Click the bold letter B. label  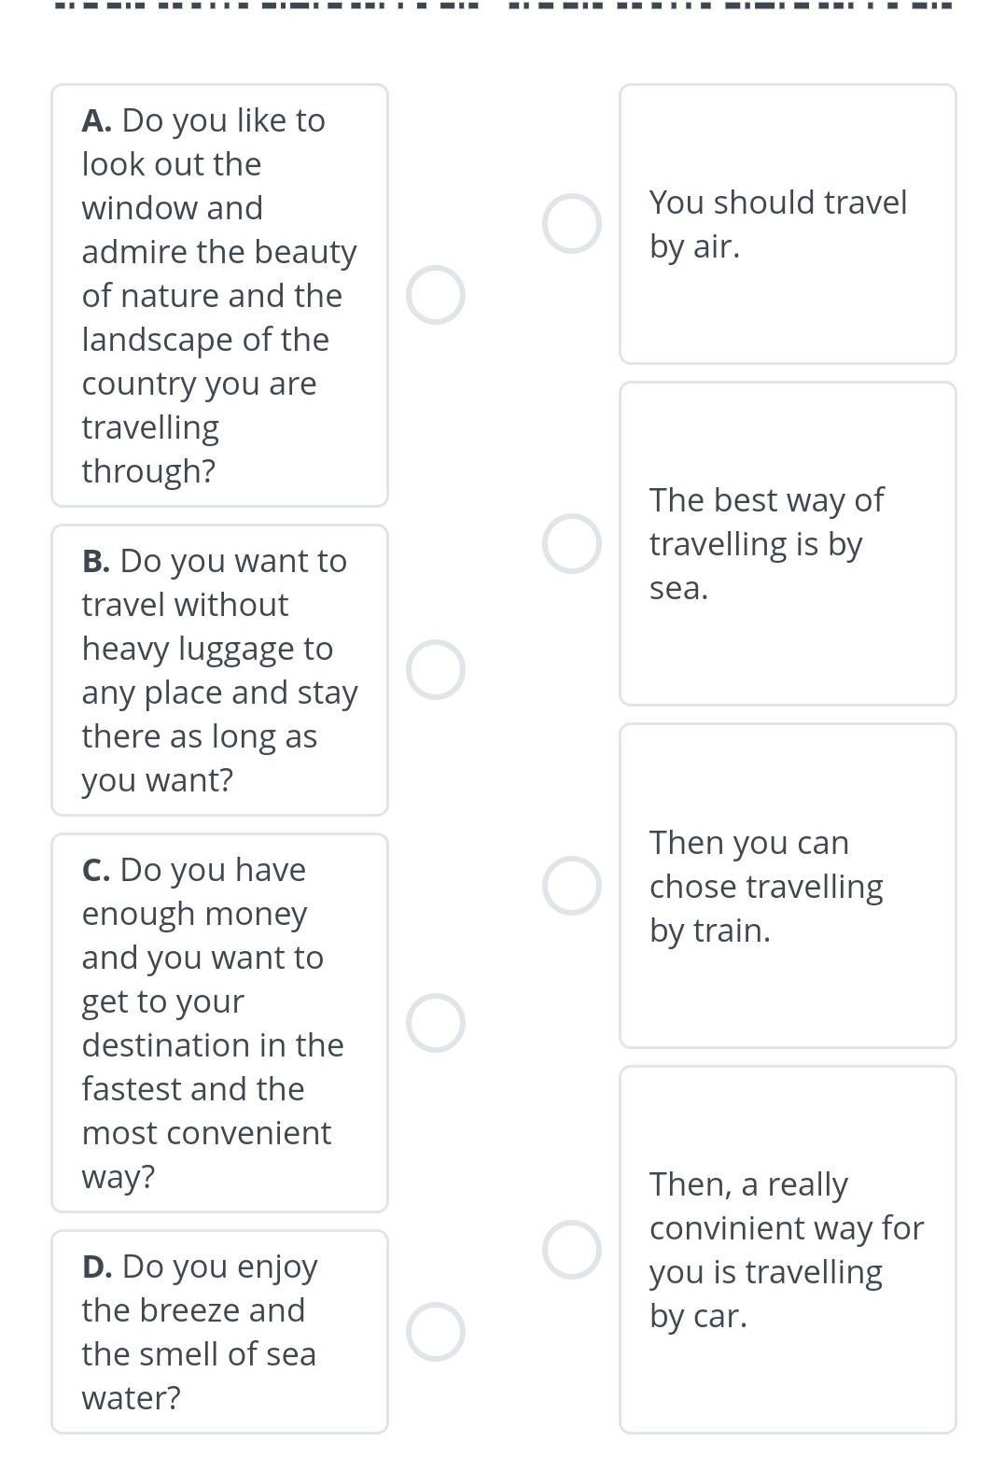(96, 561)
